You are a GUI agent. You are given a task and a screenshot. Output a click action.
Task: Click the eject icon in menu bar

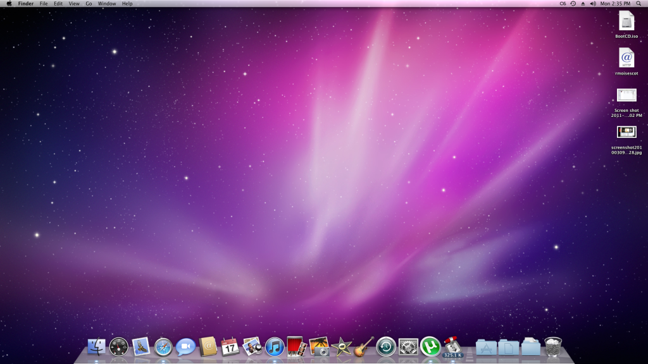583,4
